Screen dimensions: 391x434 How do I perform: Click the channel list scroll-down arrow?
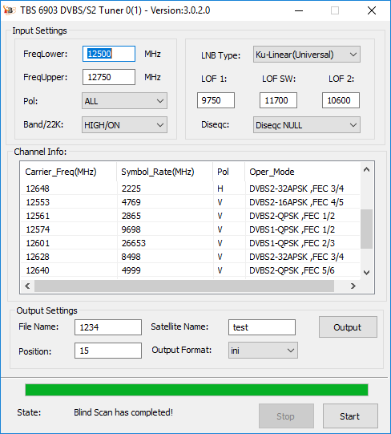pyautogui.click(x=366, y=273)
